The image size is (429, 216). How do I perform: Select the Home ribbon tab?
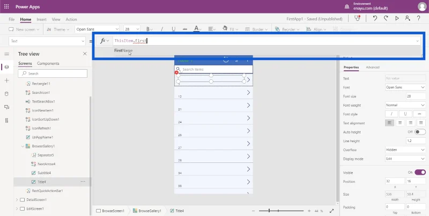pos(25,19)
